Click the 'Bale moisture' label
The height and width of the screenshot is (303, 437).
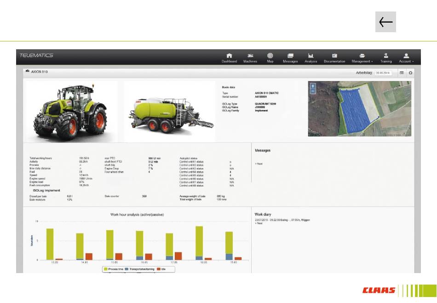tap(37, 200)
